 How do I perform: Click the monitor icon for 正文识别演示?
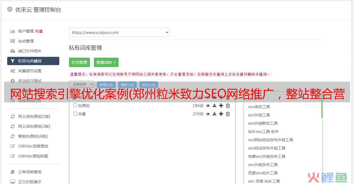(x=13, y=182)
